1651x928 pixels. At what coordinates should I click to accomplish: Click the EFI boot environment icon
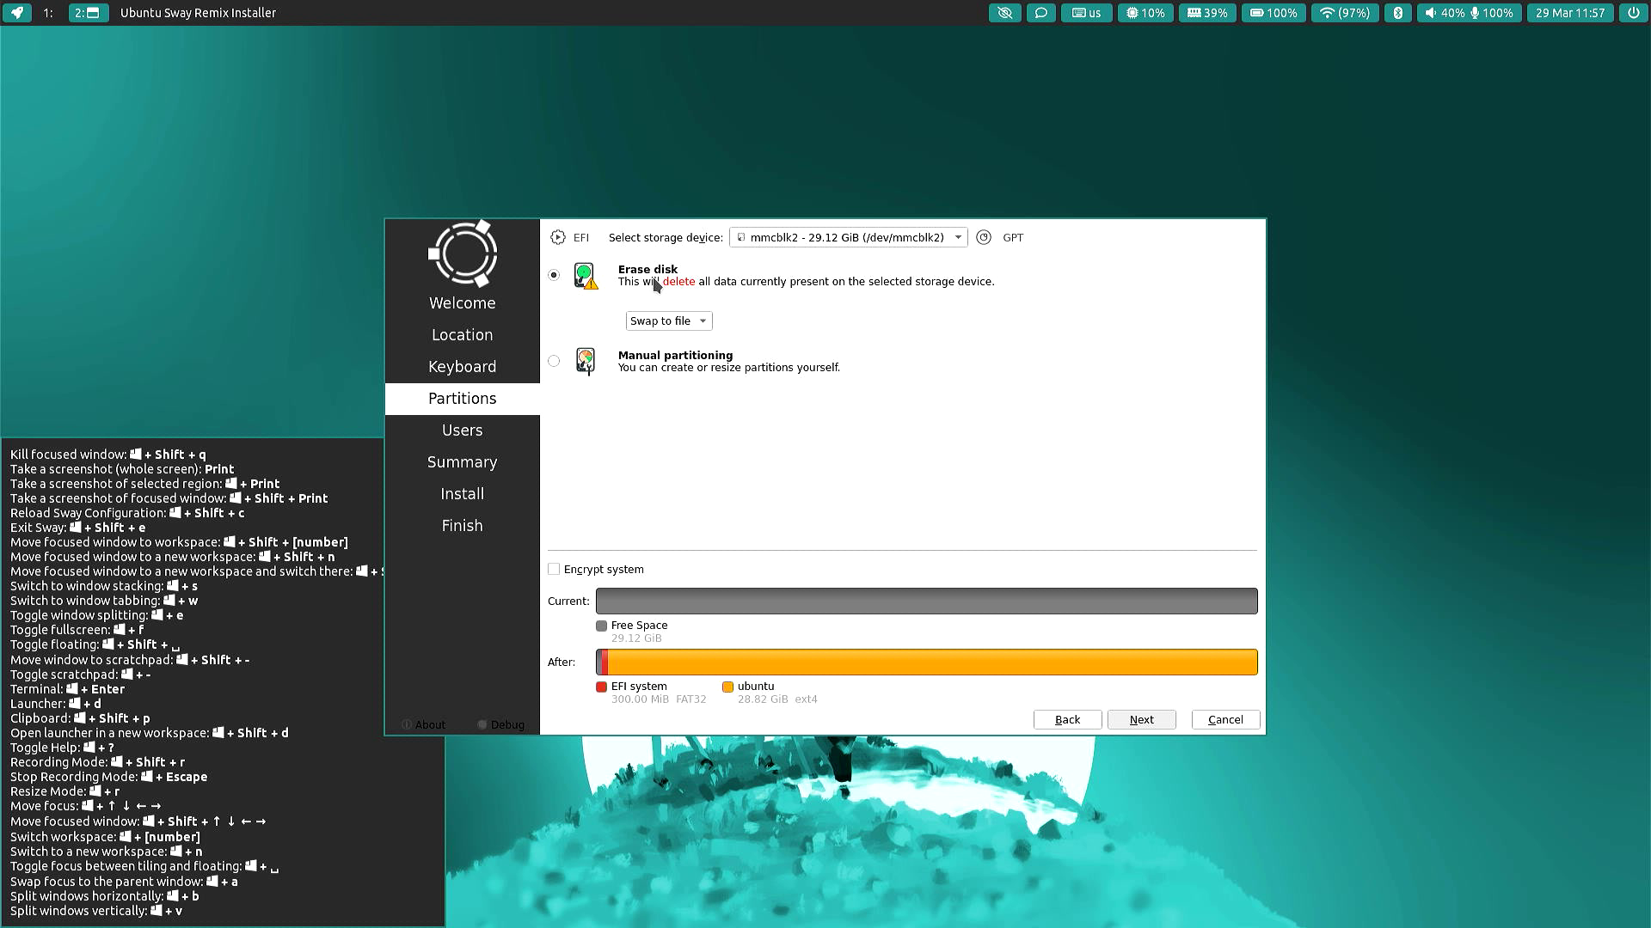coord(558,238)
